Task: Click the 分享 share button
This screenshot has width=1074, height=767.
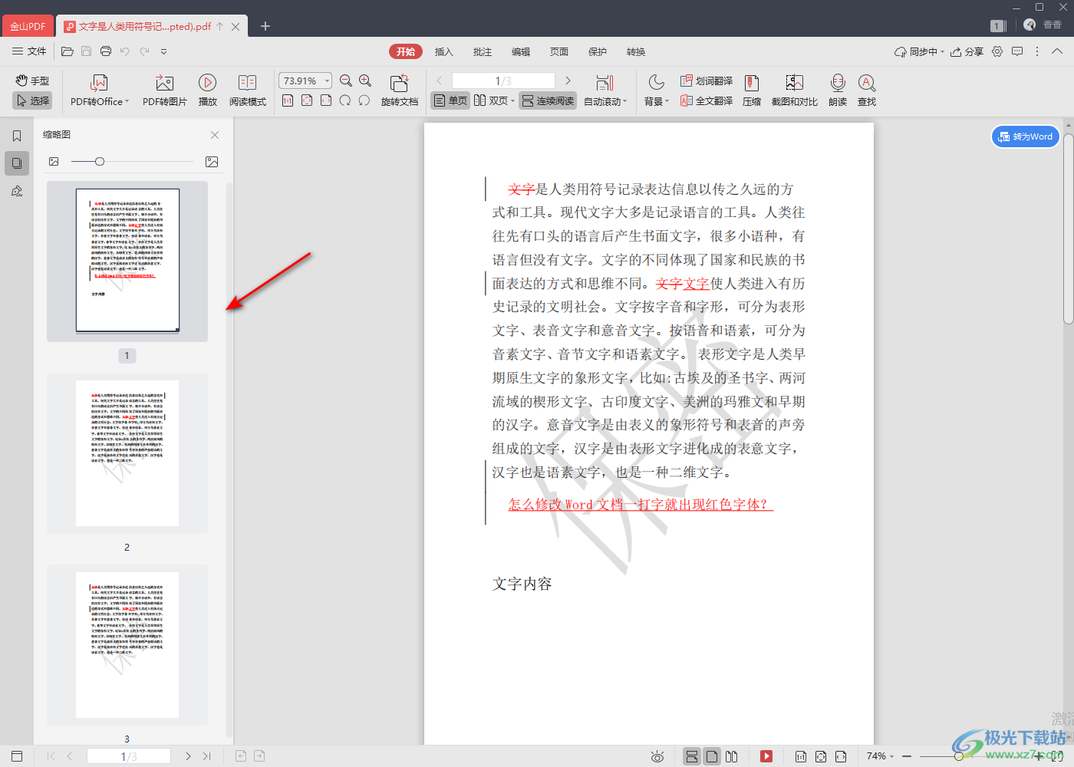Action: [x=967, y=51]
